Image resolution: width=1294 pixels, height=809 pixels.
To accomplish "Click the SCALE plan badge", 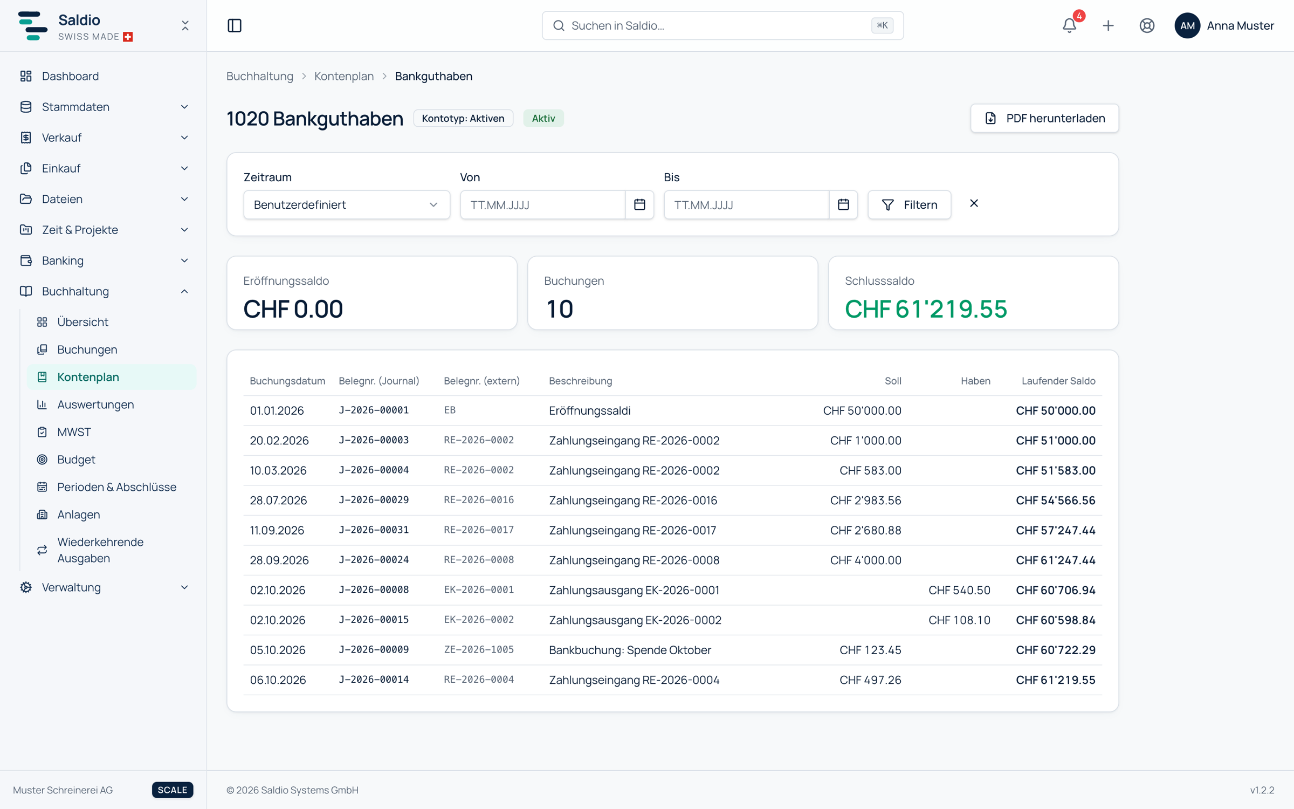I will tap(173, 790).
